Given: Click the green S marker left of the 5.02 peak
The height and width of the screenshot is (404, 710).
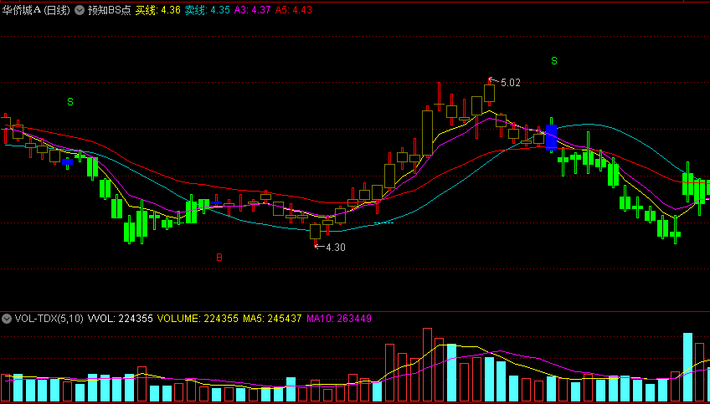Looking at the screenshot, I should pyautogui.click(x=70, y=102).
